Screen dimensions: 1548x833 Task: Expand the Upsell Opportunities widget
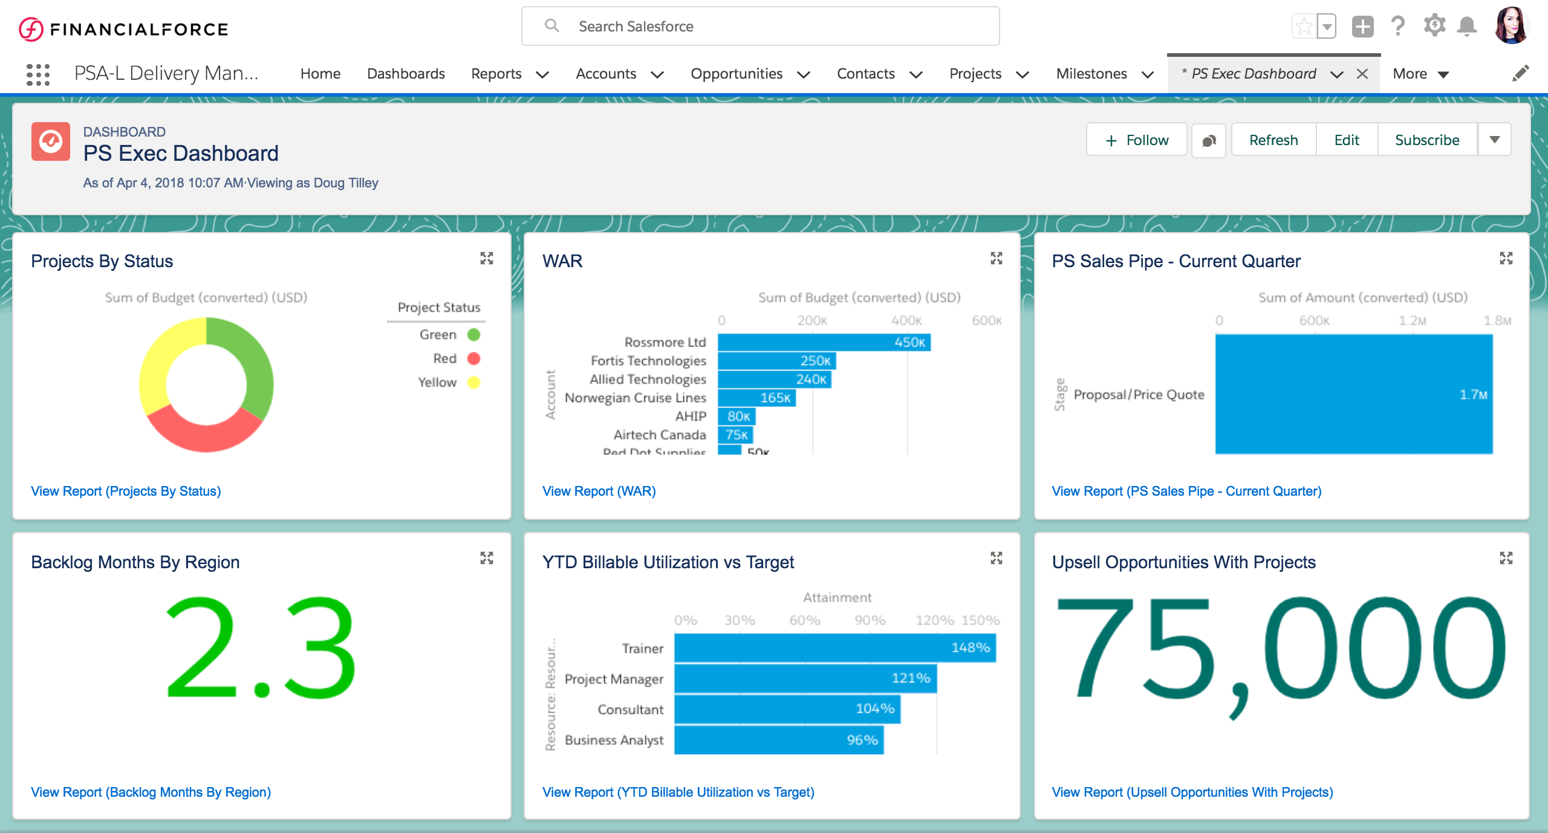pyautogui.click(x=1505, y=559)
